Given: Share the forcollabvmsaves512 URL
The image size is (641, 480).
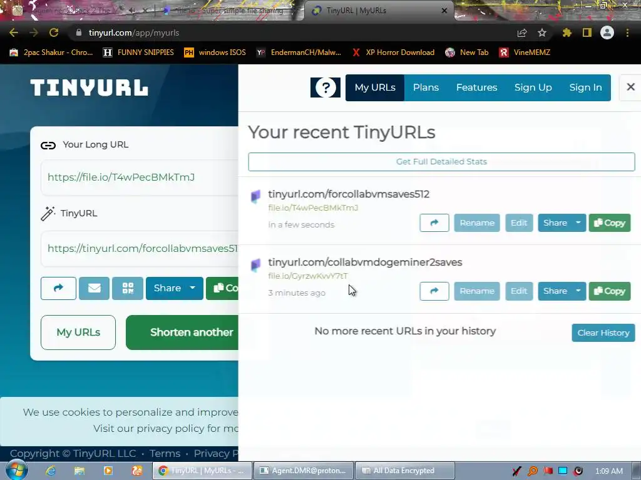Looking at the screenshot, I should click(x=555, y=223).
